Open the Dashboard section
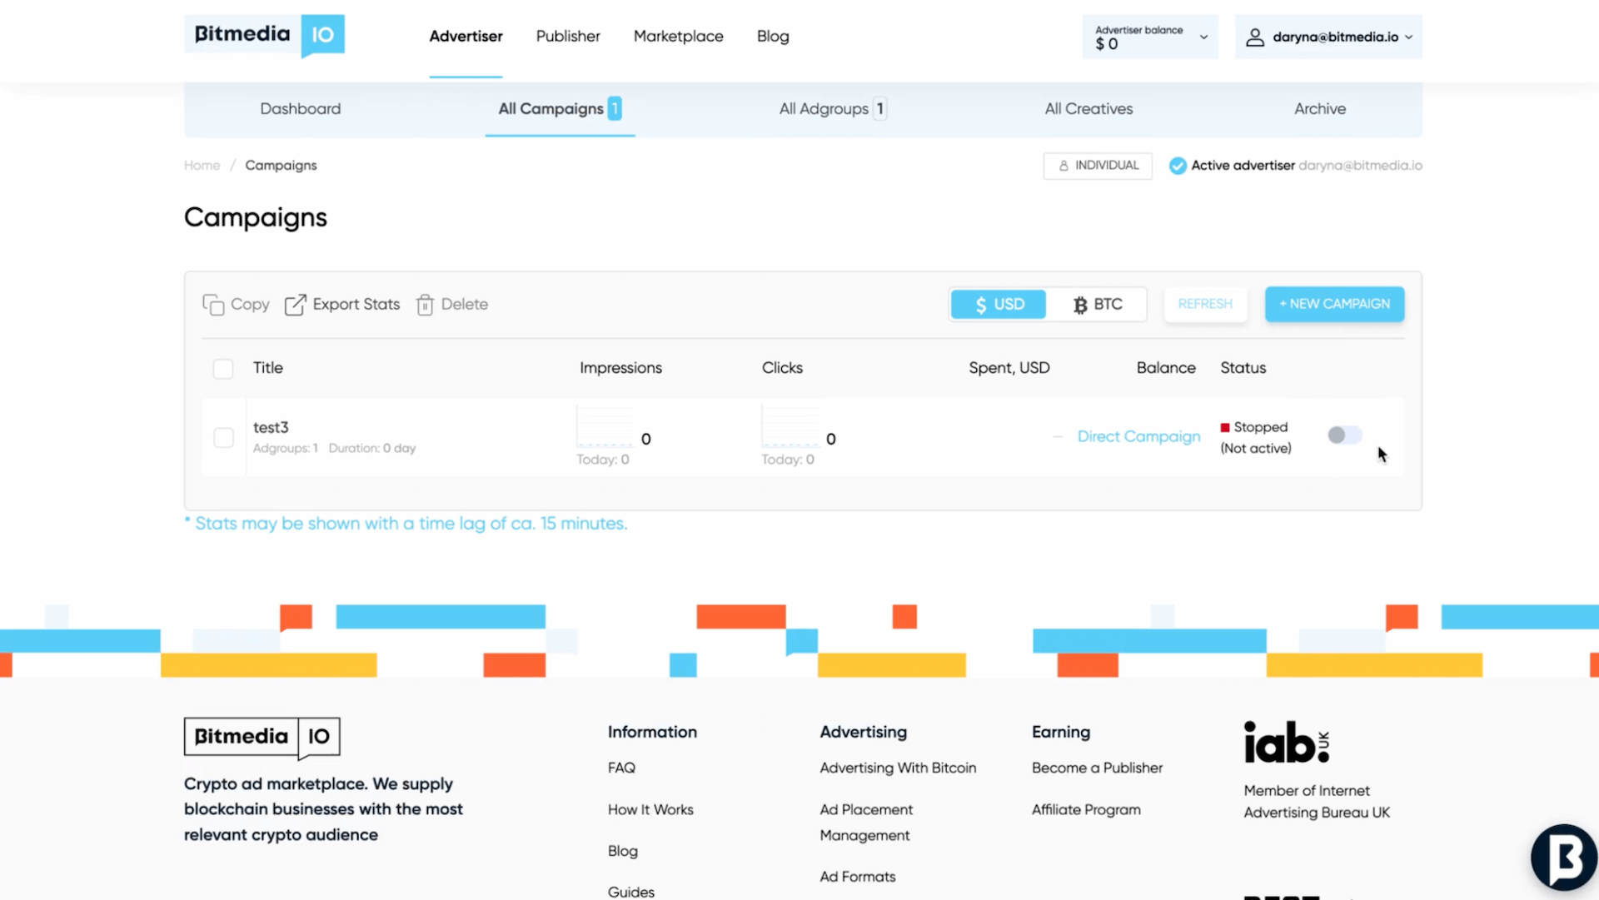The height and width of the screenshot is (900, 1599). pyautogui.click(x=300, y=109)
